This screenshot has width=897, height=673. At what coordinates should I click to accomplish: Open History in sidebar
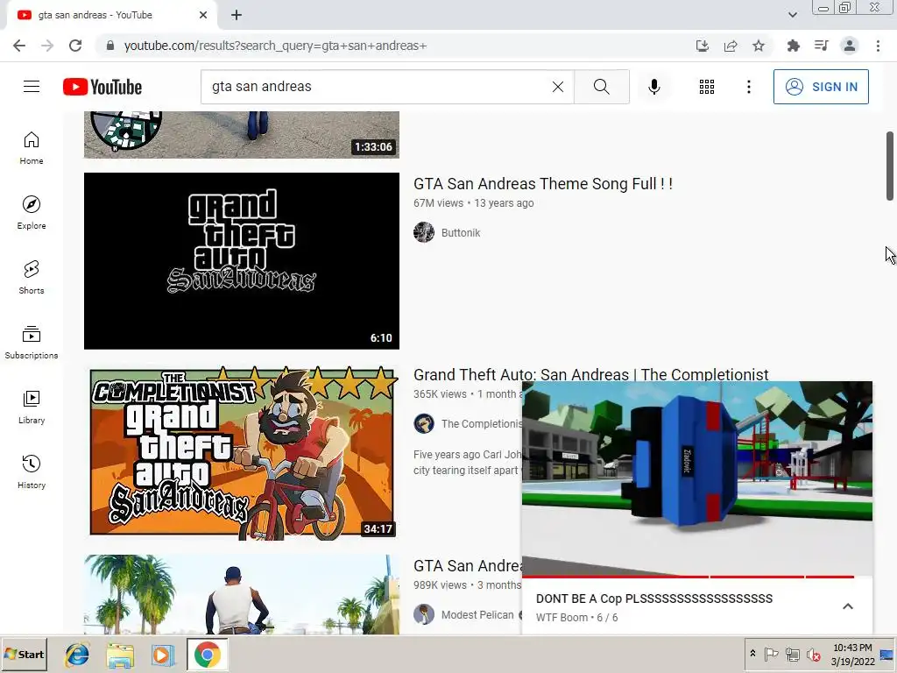32,471
